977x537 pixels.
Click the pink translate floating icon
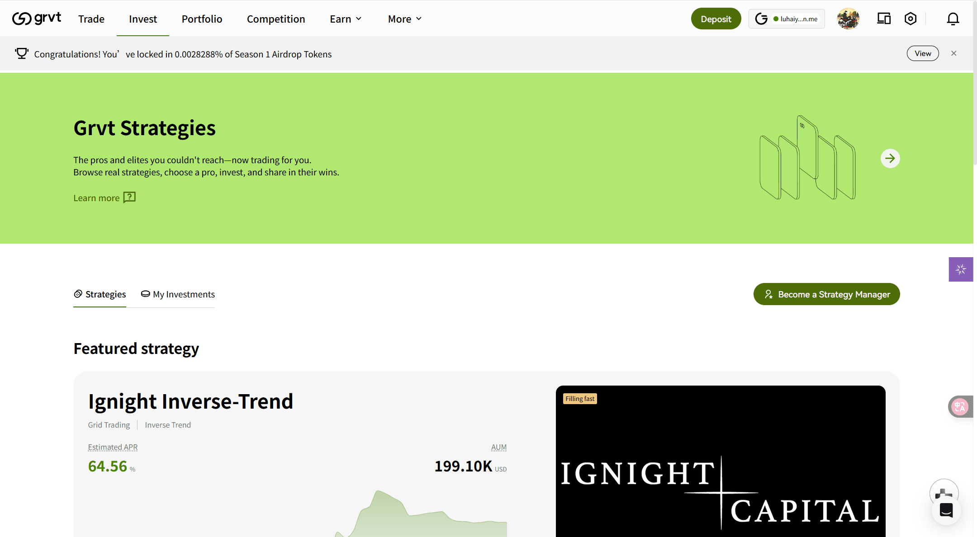coord(960,406)
